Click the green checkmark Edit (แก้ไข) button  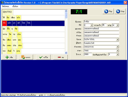44,57
